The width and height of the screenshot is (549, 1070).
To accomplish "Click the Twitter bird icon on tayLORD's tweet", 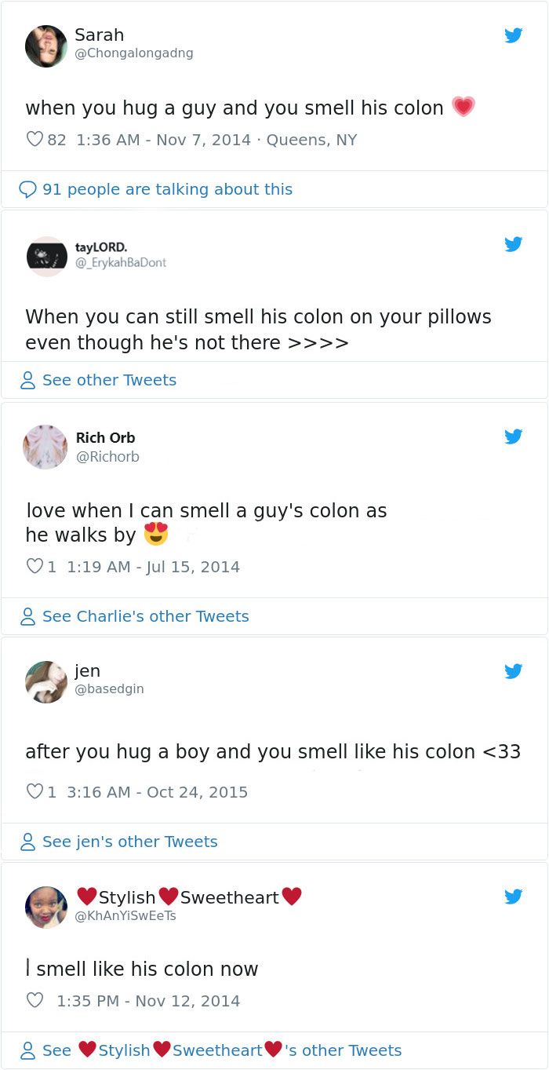I will click(513, 244).
